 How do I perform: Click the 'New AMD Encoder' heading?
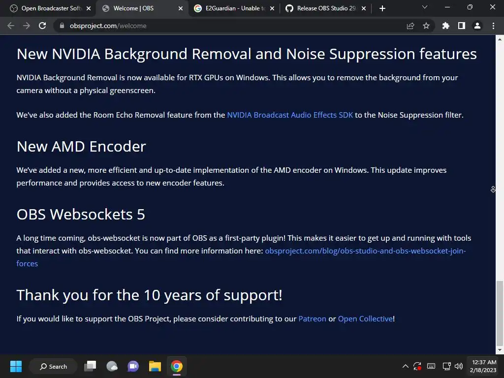(x=81, y=147)
